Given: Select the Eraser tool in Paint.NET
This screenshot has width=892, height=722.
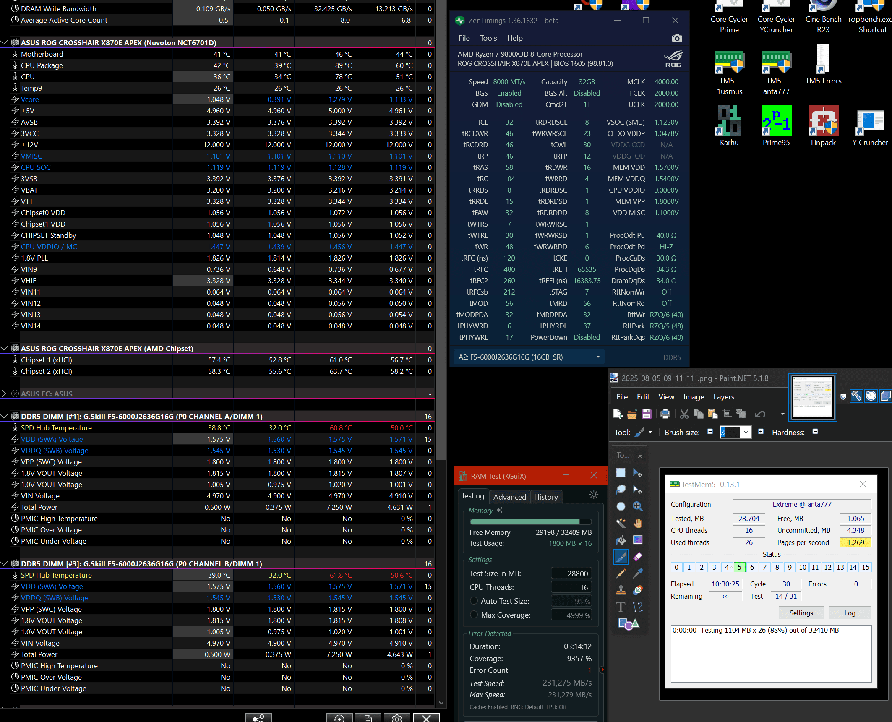Looking at the screenshot, I should coord(638,557).
